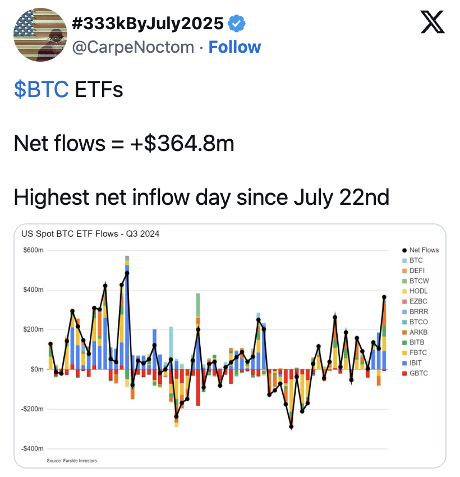Click the GBTC red legend swatch
This screenshot has width=460, height=477.
click(404, 373)
